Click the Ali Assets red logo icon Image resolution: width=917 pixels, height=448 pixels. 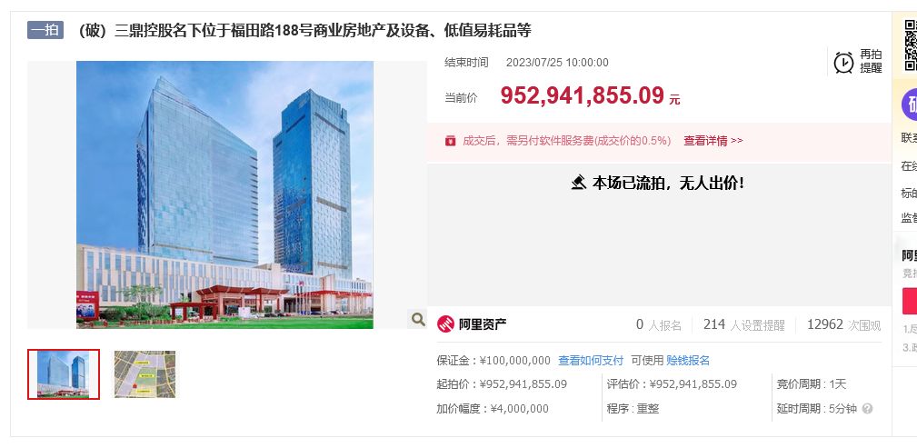click(x=445, y=324)
